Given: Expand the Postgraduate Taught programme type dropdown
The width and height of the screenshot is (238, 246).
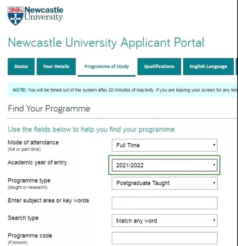Looking at the screenshot, I should pos(164,183).
